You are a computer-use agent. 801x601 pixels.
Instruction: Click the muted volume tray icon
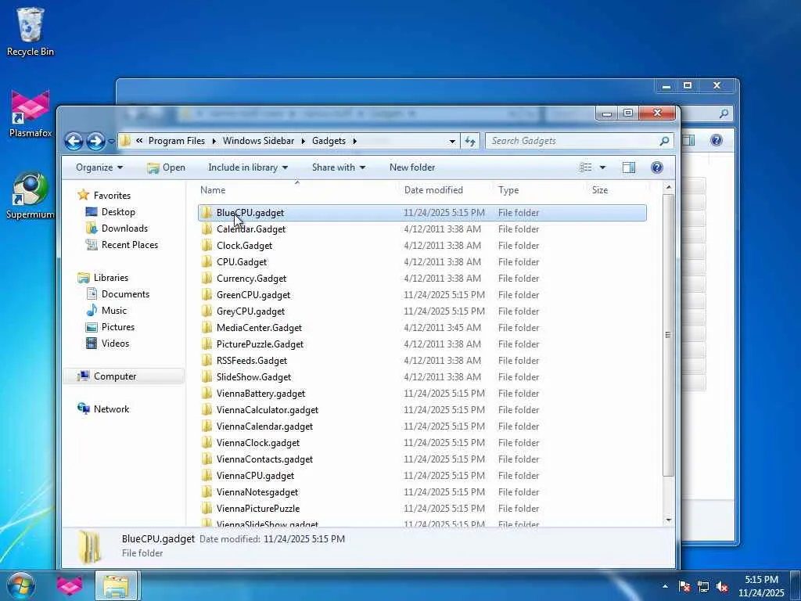pyautogui.click(x=722, y=587)
